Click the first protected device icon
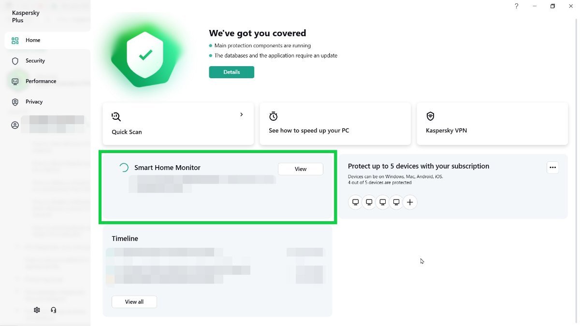 [355, 202]
